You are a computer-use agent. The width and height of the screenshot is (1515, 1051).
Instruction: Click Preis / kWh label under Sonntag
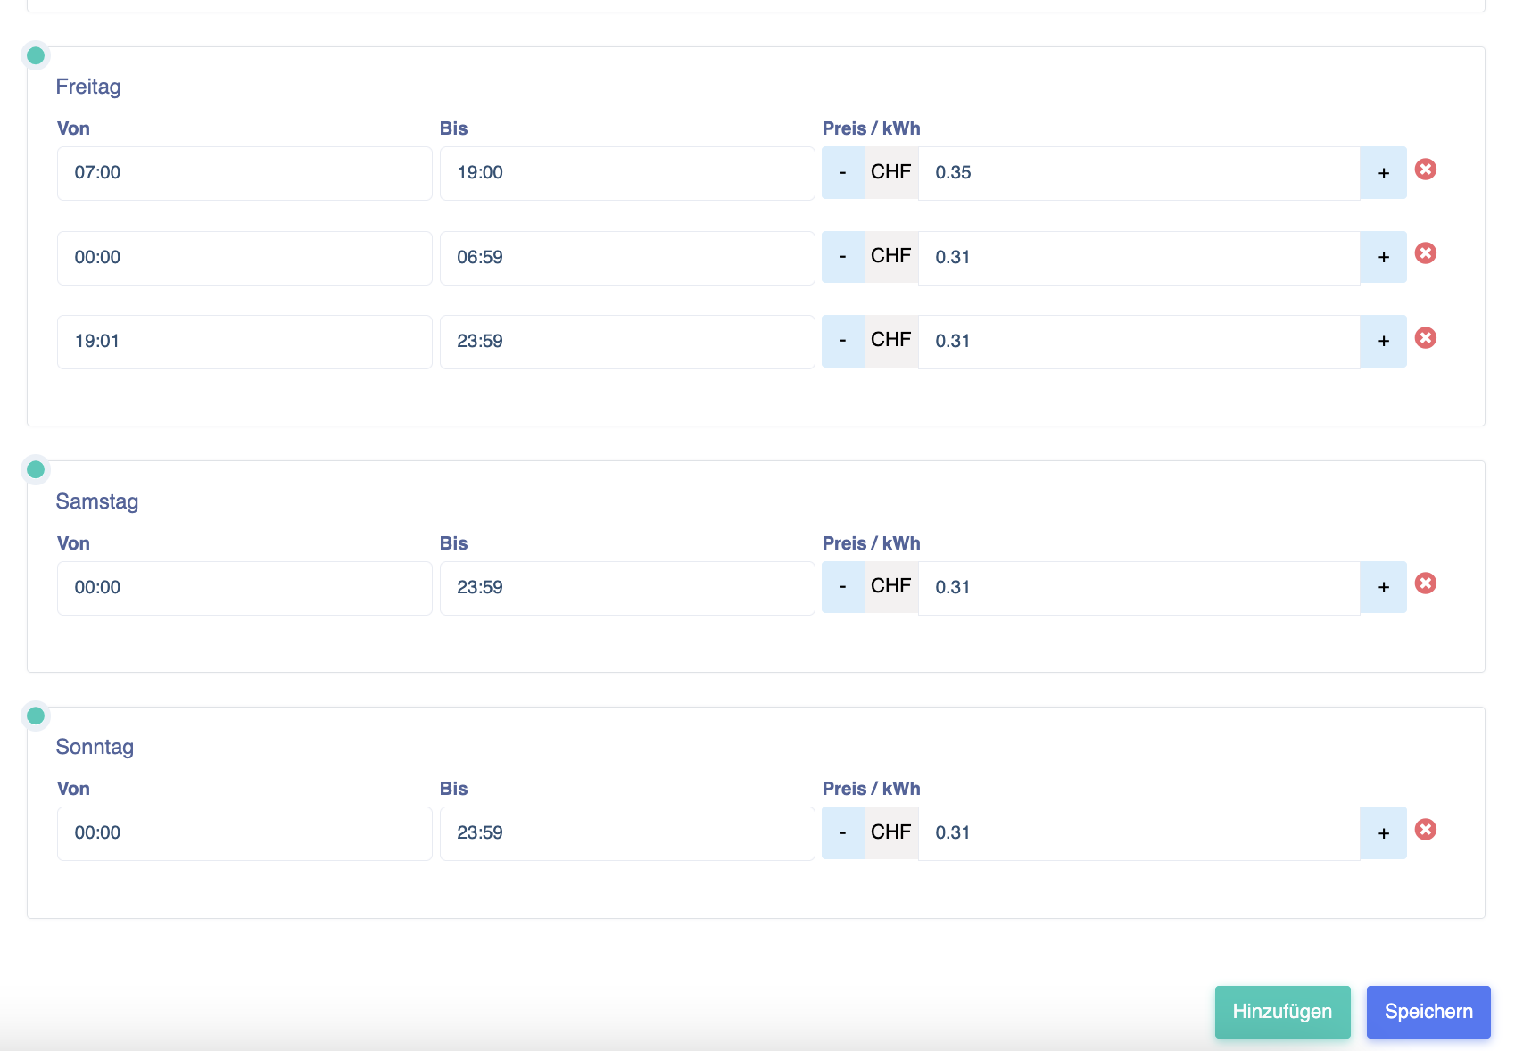click(872, 789)
